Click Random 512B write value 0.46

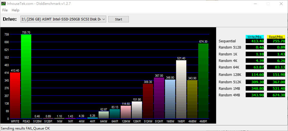coord(255,48)
